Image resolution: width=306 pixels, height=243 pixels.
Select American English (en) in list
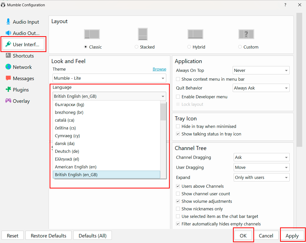[x=76, y=167]
